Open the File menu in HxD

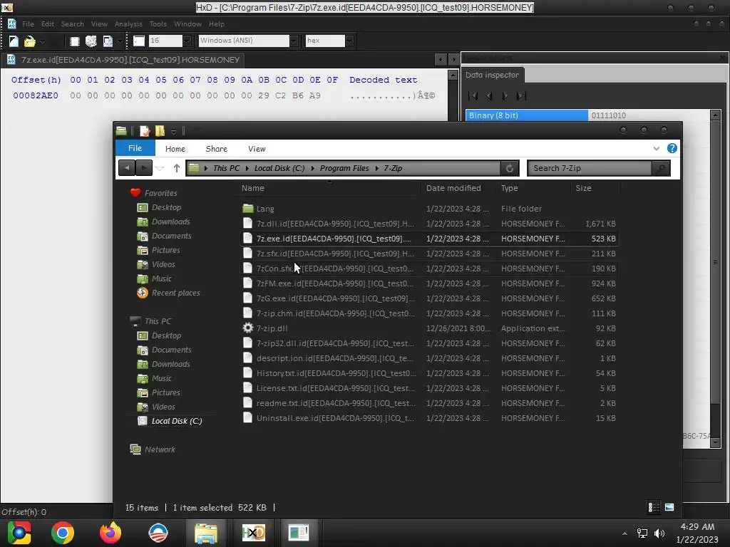[28, 24]
